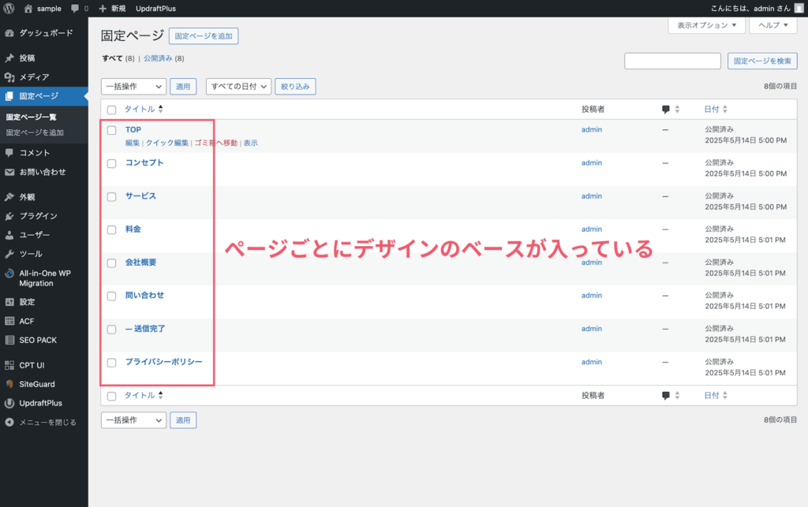Viewport: 808px width, 507px height.
Task: Check the プライバシーポリシー page checkbox
Action: click(x=111, y=363)
